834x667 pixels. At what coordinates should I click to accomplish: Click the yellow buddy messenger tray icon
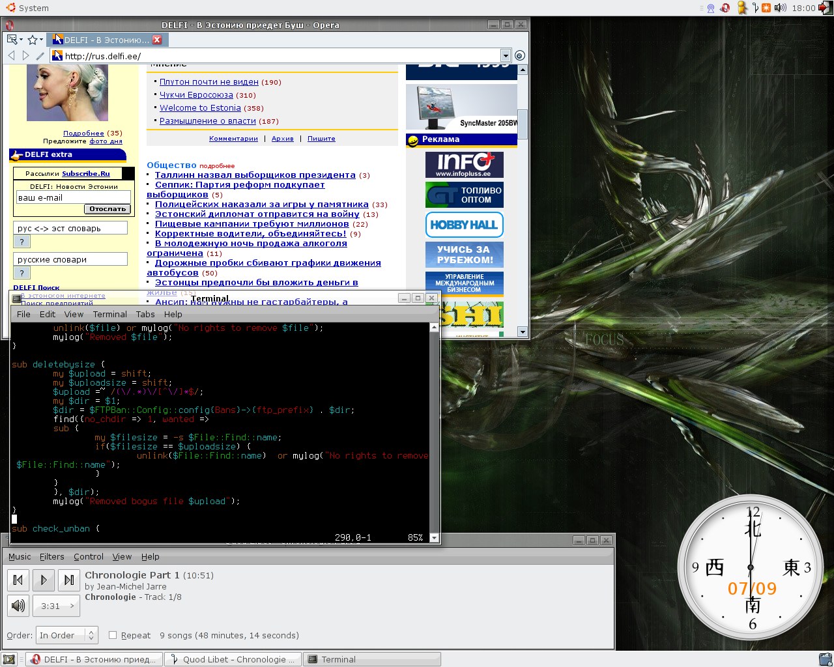[x=741, y=8]
